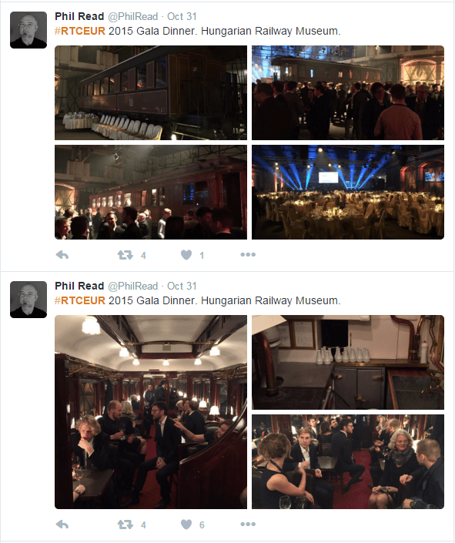455x543 pixels.
Task: Like the first tweet with 1 like
Action: 186,255
